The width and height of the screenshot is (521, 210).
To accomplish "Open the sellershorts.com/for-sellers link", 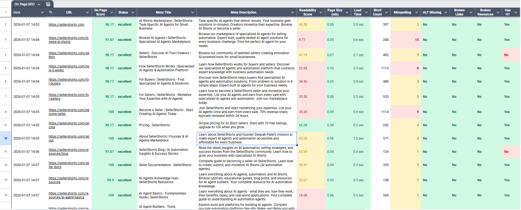I will coord(69,97).
